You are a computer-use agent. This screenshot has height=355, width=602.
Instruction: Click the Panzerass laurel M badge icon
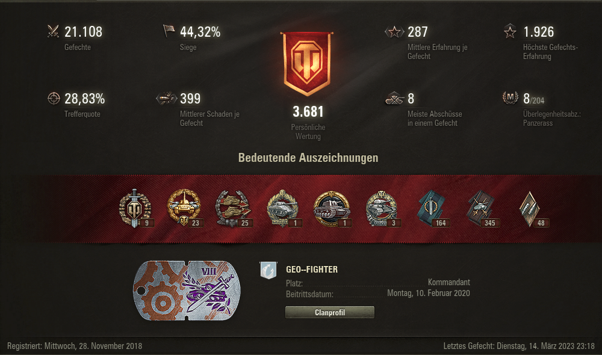click(510, 98)
